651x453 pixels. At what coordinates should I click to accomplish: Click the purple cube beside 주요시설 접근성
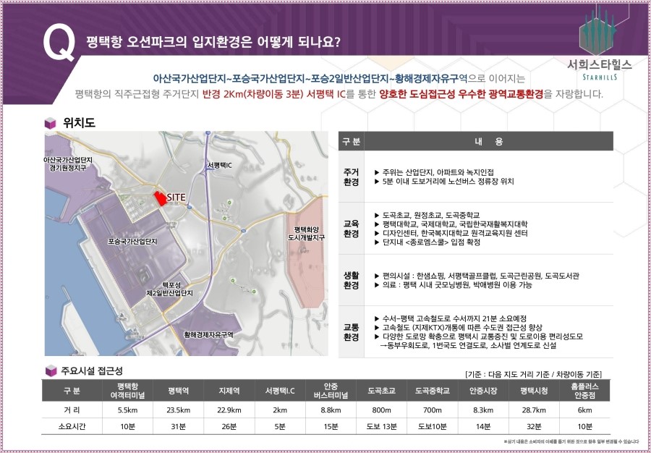51,371
